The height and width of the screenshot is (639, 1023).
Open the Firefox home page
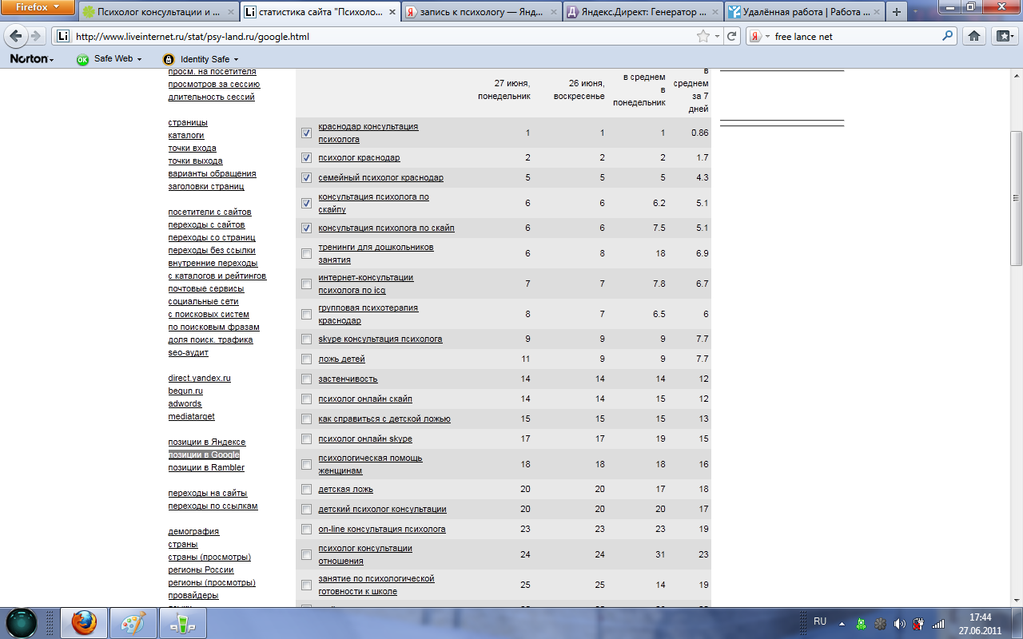[x=974, y=36]
